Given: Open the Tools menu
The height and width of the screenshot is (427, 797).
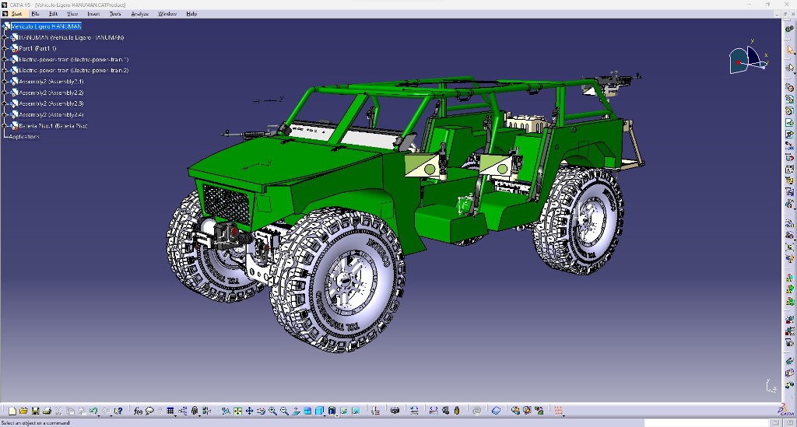Looking at the screenshot, I should (115, 14).
